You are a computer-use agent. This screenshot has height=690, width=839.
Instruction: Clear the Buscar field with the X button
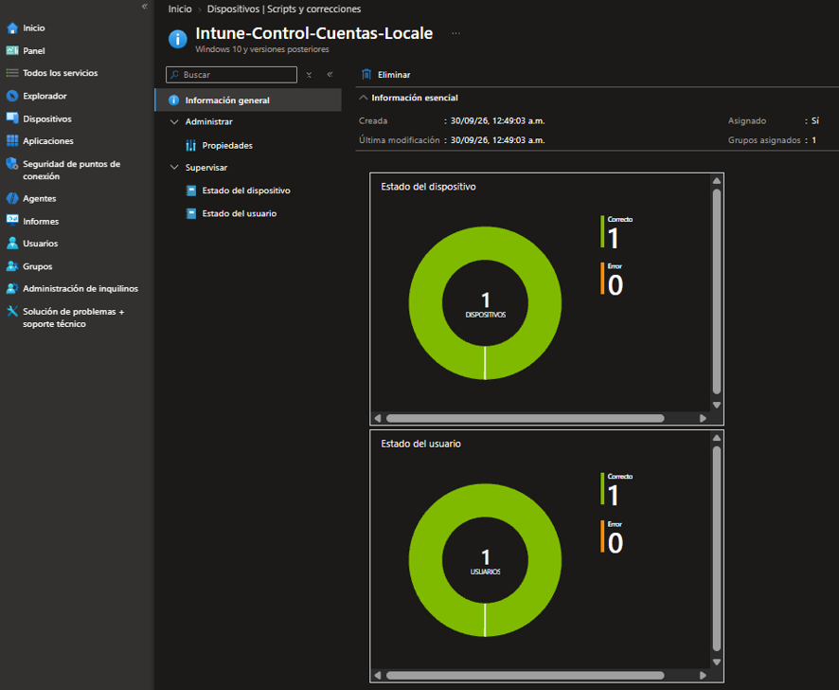[309, 75]
